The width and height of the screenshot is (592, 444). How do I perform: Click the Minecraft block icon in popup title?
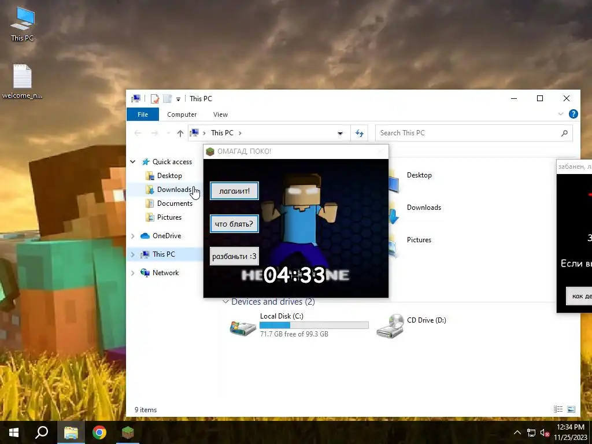tap(210, 151)
